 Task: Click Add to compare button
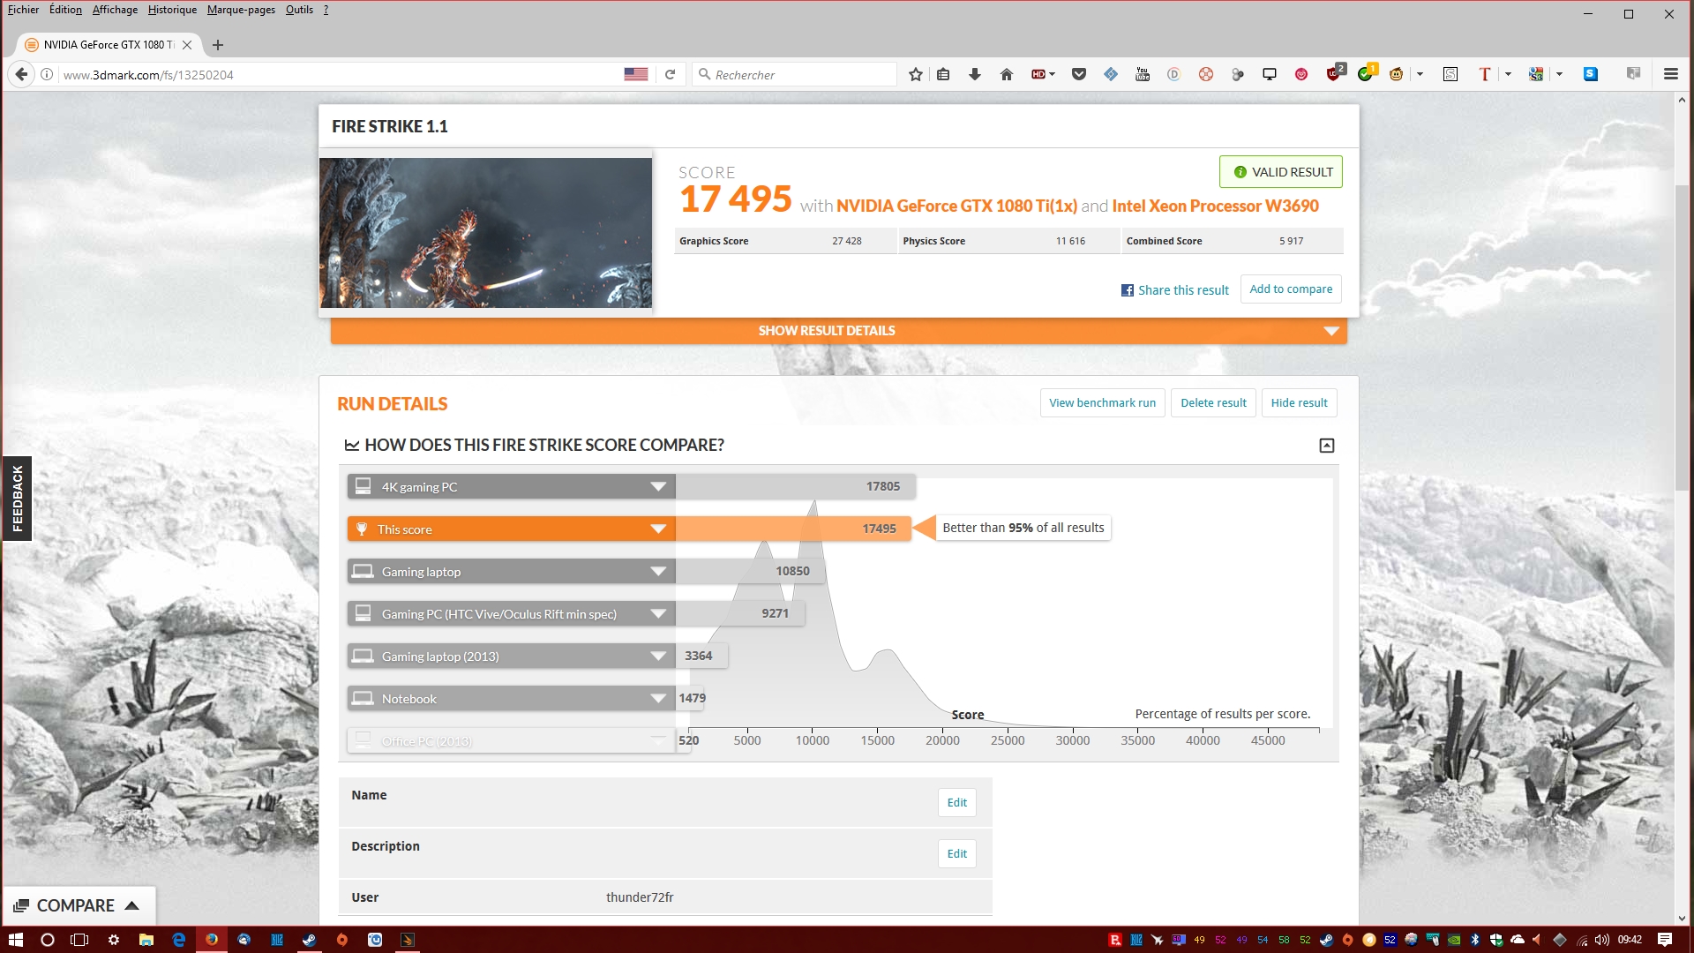(1291, 289)
